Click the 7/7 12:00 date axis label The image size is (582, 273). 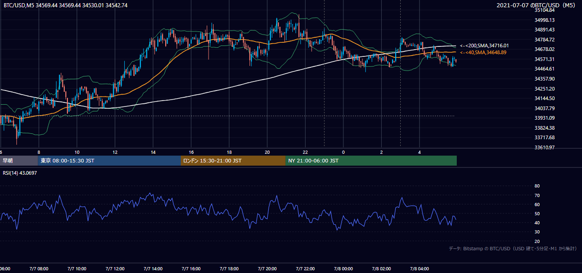[x=115, y=269]
